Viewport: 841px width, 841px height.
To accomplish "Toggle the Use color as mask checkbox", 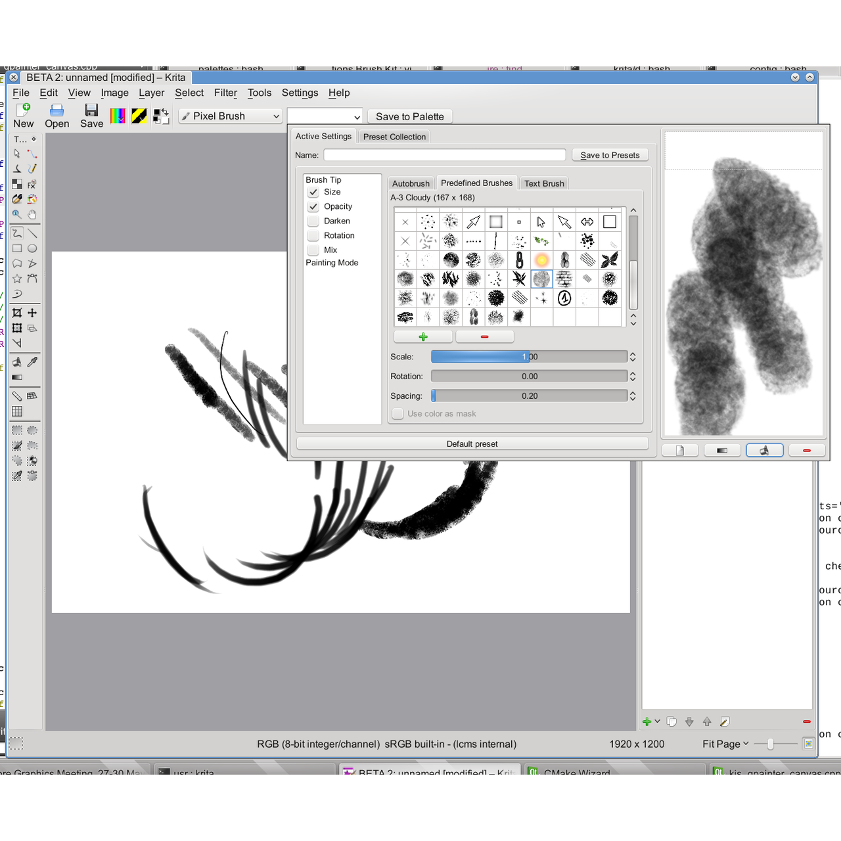I will (x=398, y=413).
